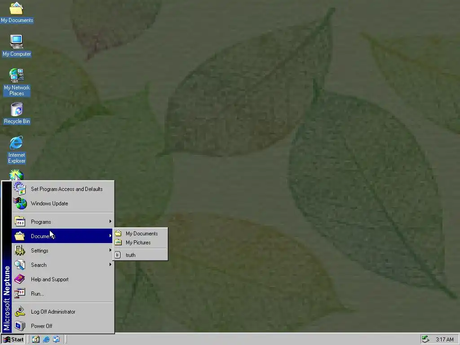Choose Set Program Access and Defaults
460x345 pixels.
pyautogui.click(x=62, y=189)
